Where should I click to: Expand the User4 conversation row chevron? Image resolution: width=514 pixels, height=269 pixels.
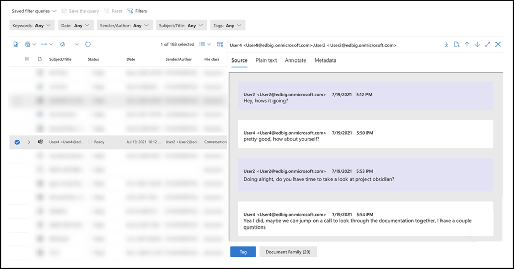tap(29, 142)
